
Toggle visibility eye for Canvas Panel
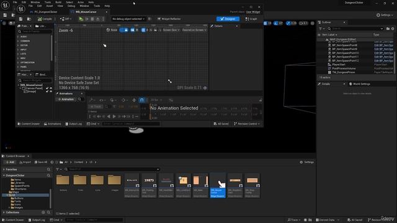point(51,89)
